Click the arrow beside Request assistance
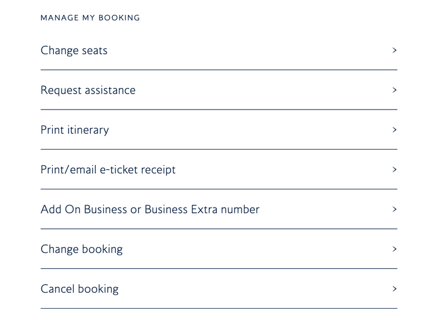440x323 pixels. [395, 90]
